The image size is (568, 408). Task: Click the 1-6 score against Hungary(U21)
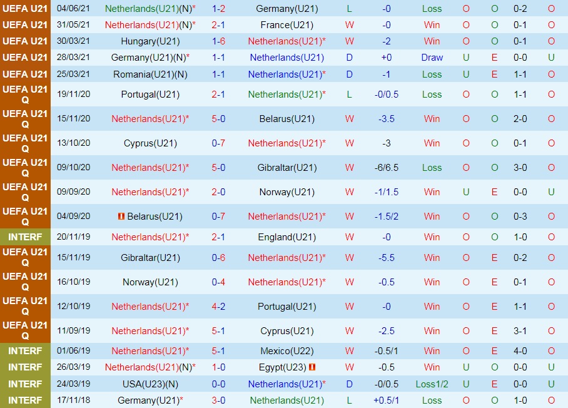(x=218, y=41)
